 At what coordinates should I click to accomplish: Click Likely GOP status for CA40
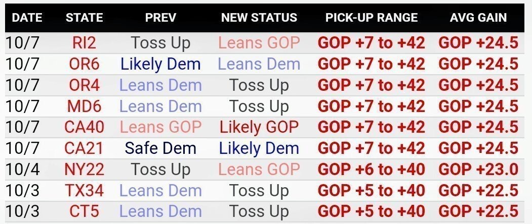259,128
